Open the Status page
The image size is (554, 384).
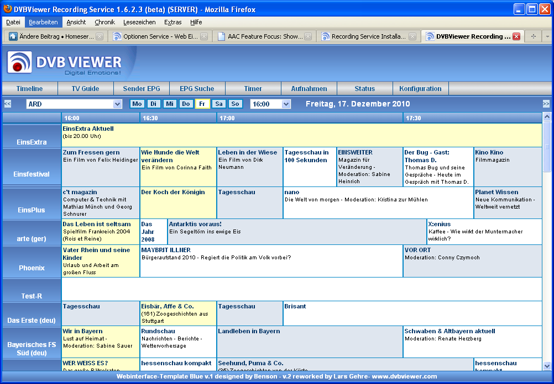[x=364, y=88]
